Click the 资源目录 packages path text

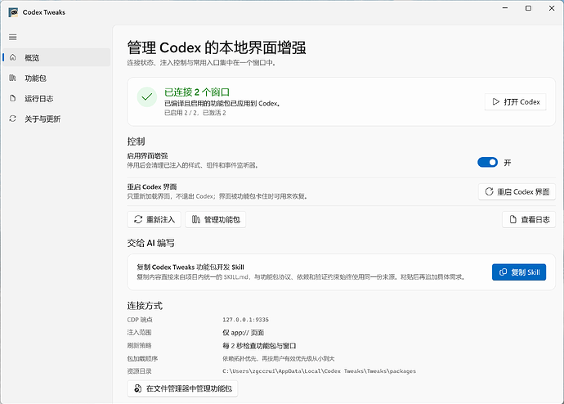[x=319, y=371]
